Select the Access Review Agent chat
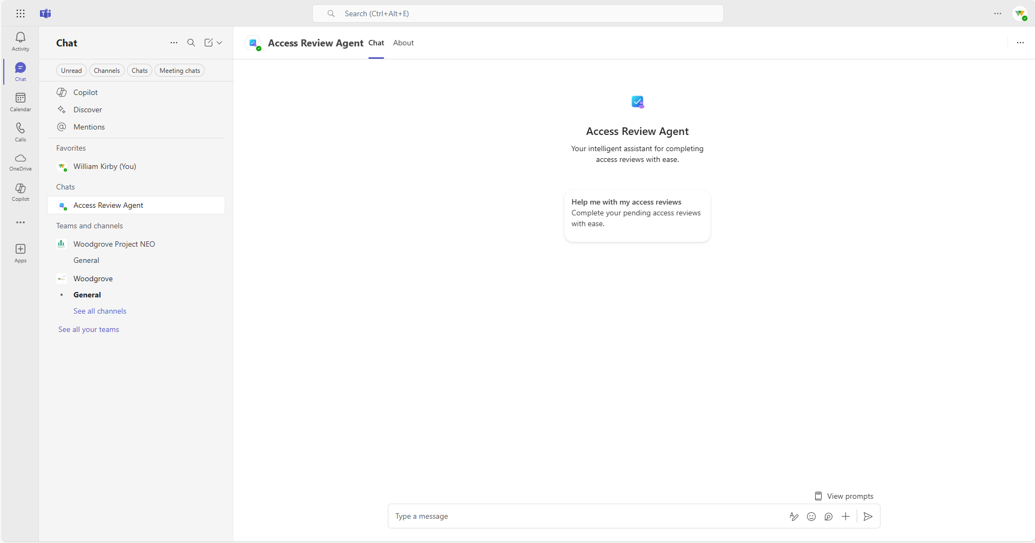The height and width of the screenshot is (543, 1035). [x=136, y=205]
